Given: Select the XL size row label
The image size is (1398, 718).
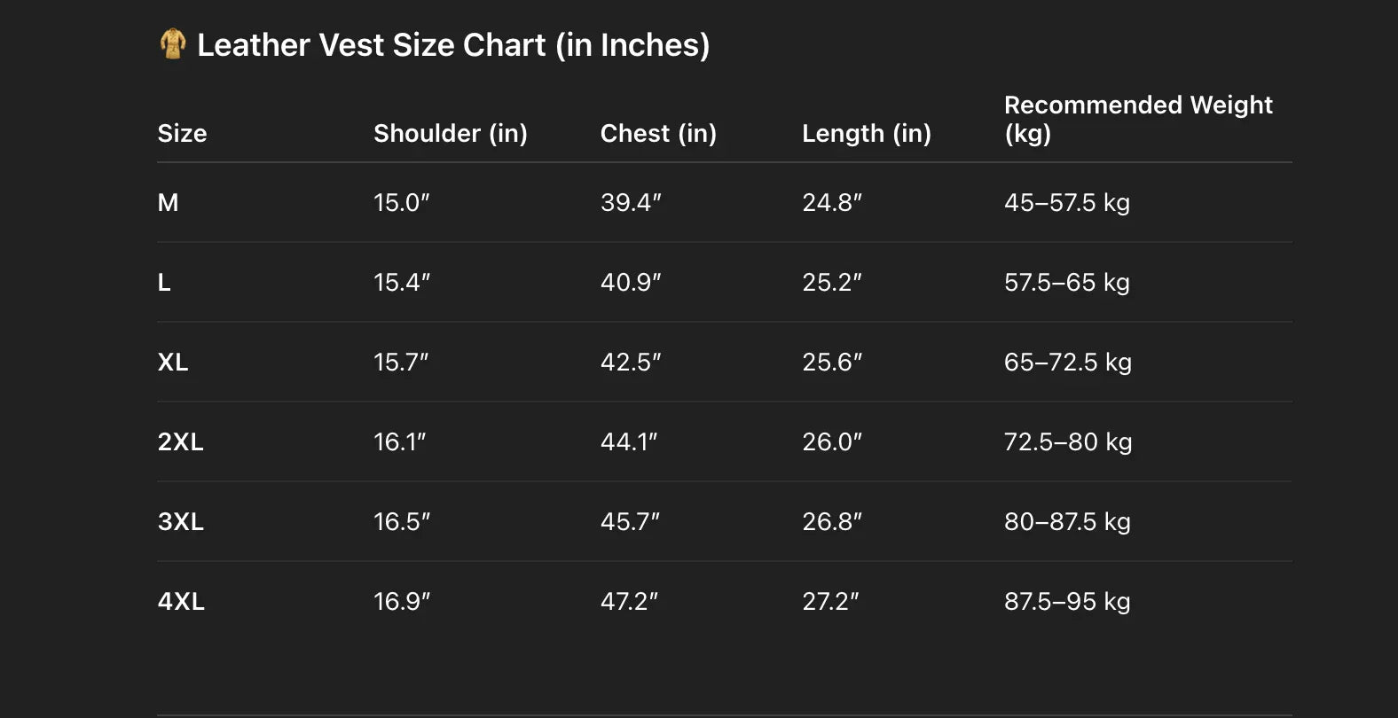Looking at the screenshot, I should click(173, 363).
